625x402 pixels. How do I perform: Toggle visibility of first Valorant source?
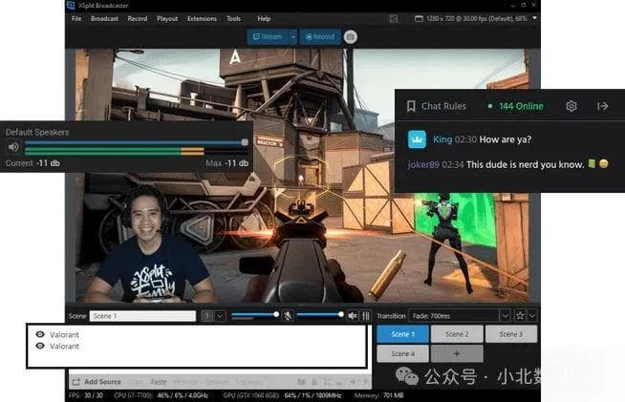click(40, 334)
